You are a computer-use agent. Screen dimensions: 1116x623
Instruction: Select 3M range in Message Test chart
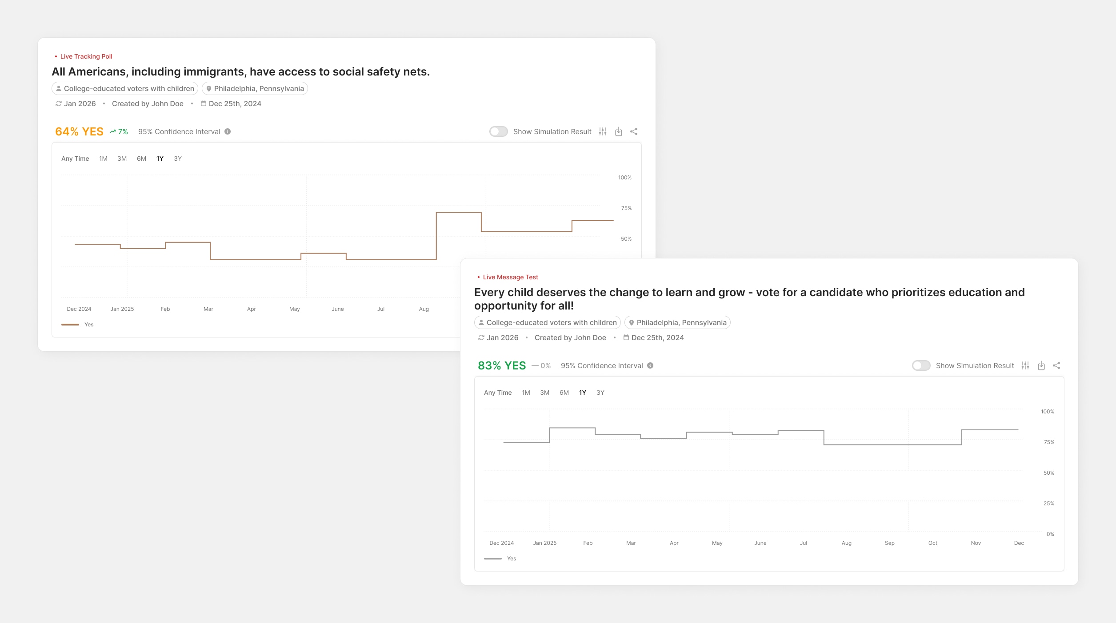(545, 393)
